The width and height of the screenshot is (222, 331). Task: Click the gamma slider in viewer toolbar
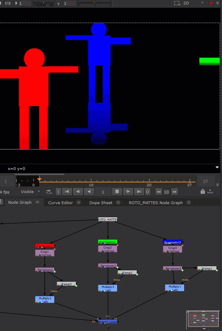click(94, 3)
